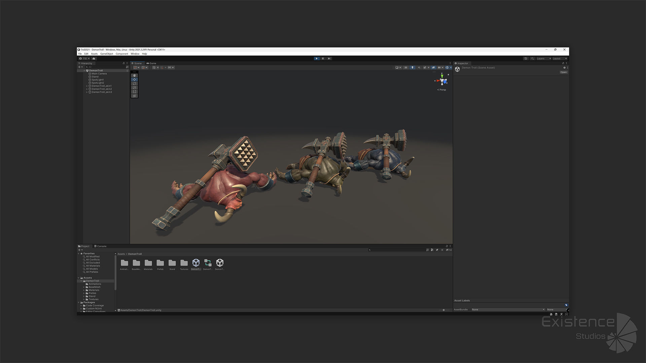Open the account dropdown in toolbar

coord(84,58)
